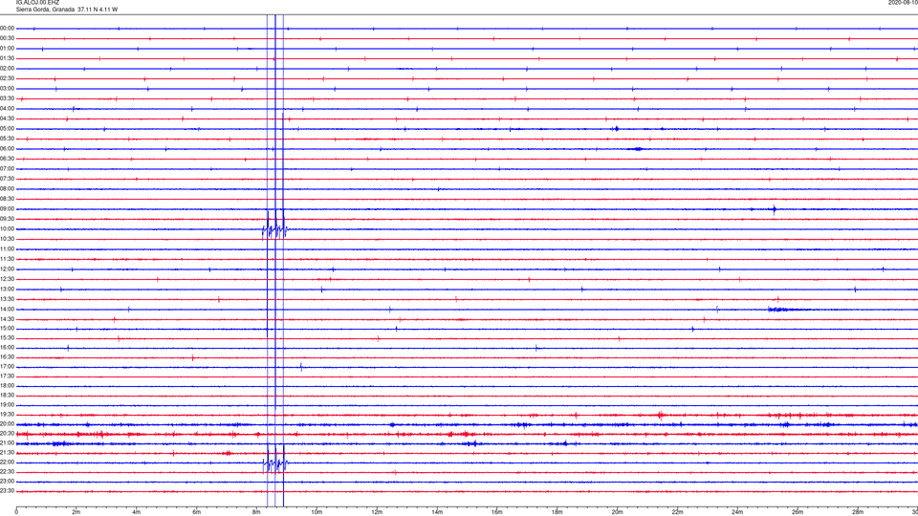This screenshot has height=516, width=918.
Task: Click the station code IG.ALOJ.00.EHZ
Action: [37, 3]
